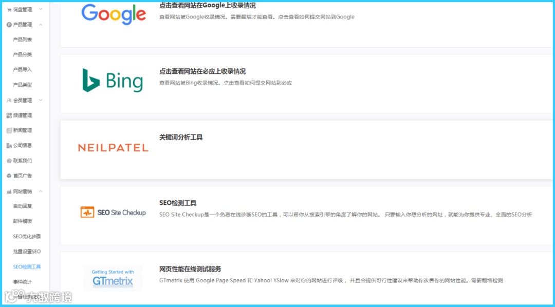Open 联系我们 in sidebar

[23, 161]
